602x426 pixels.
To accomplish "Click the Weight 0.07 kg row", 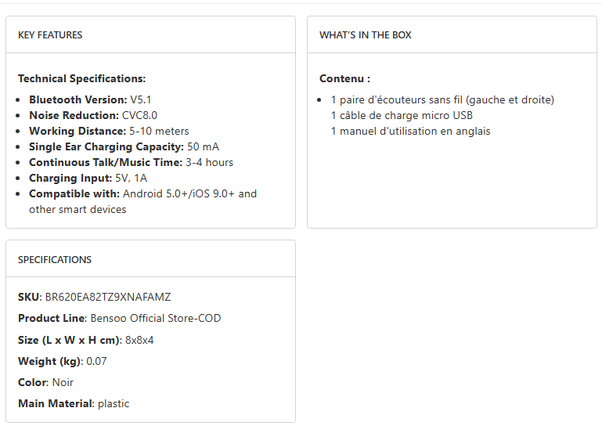I will click(x=61, y=362).
